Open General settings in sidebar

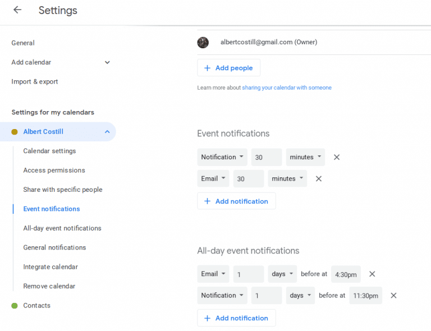pyautogui.click(x=23, y=43)
